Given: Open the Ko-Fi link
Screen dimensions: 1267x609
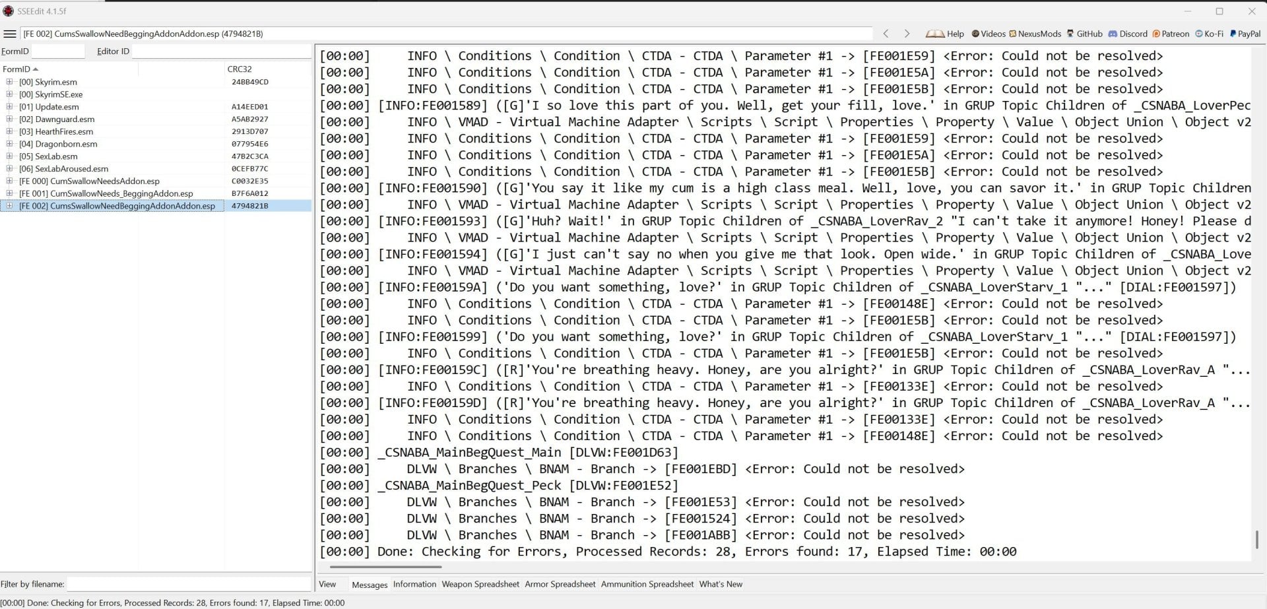Looking at the screenshot, I should 1209,34.
